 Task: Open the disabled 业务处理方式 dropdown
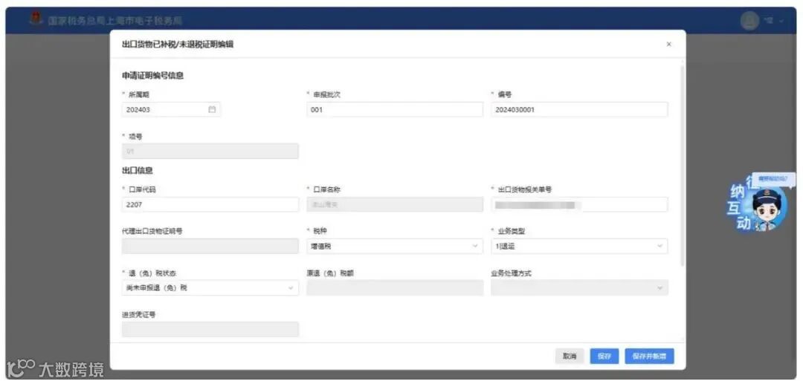(x=579, y=288)
